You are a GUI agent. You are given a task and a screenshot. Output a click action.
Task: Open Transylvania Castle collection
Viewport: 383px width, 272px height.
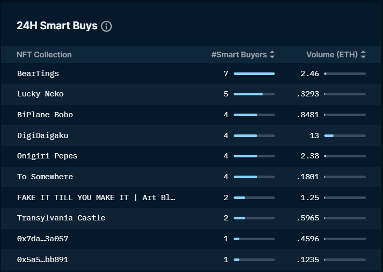(x=61, y=218)
